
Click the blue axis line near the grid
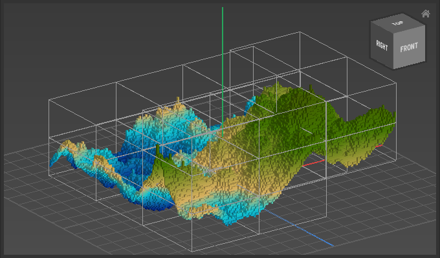click(304, 231)
